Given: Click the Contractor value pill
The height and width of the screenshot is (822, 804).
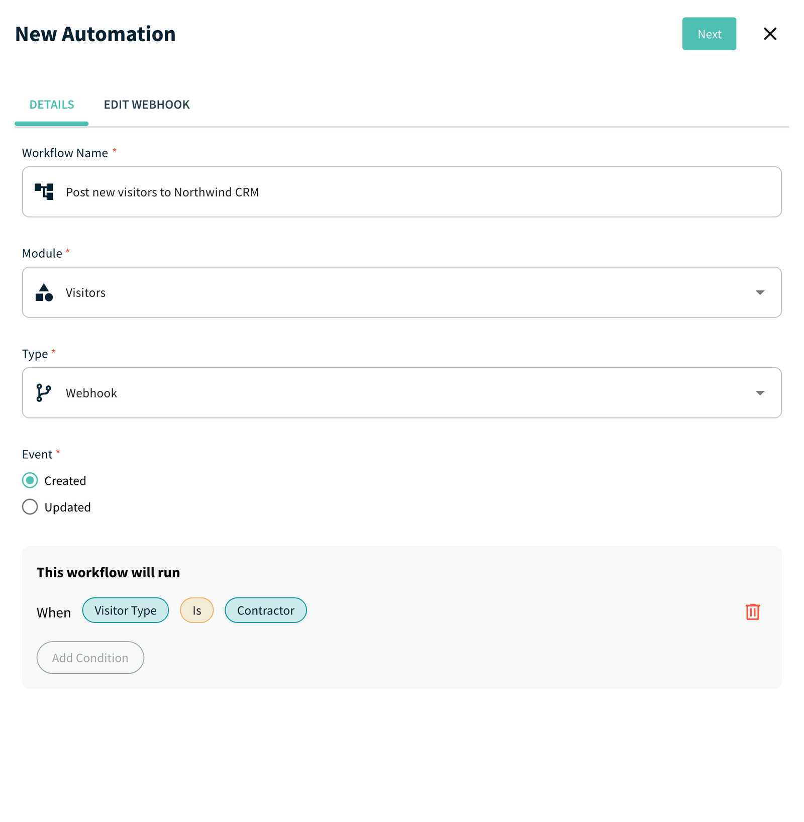Looking at the screenshot, I should 266,610.
